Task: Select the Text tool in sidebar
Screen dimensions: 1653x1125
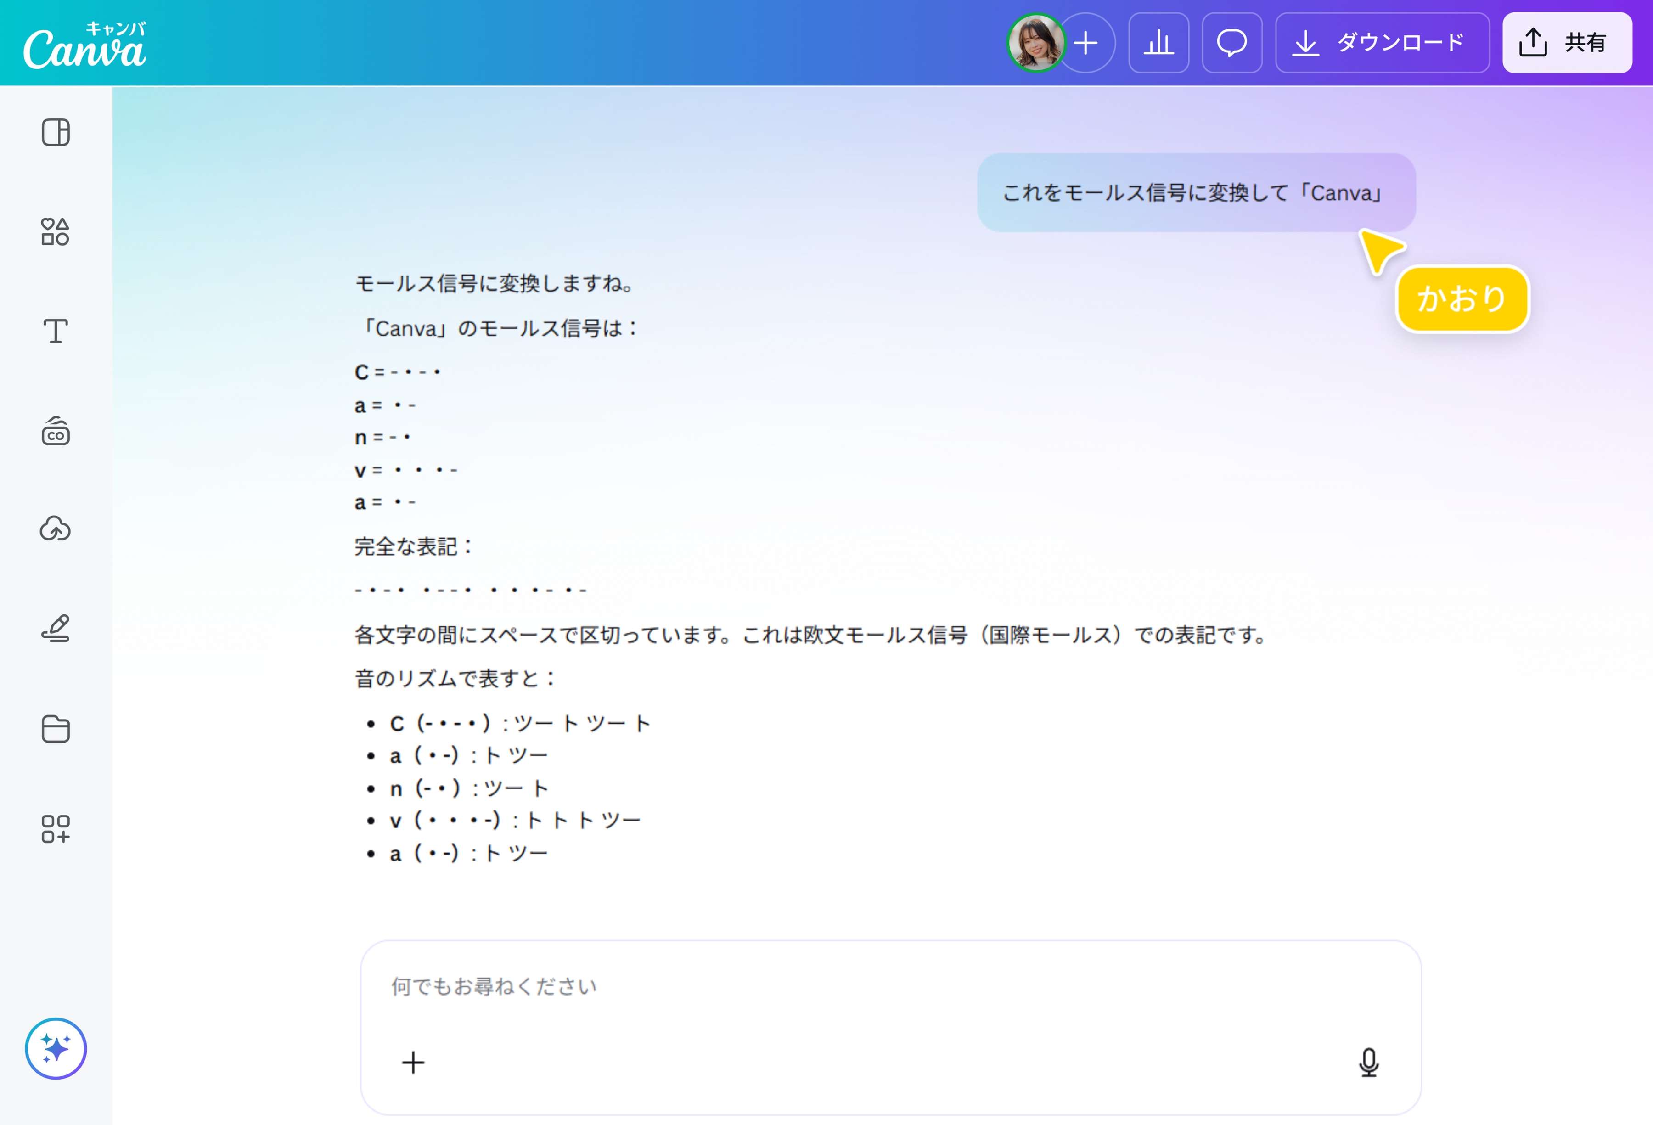Action: pyautogui.click(x=56, y=332)
